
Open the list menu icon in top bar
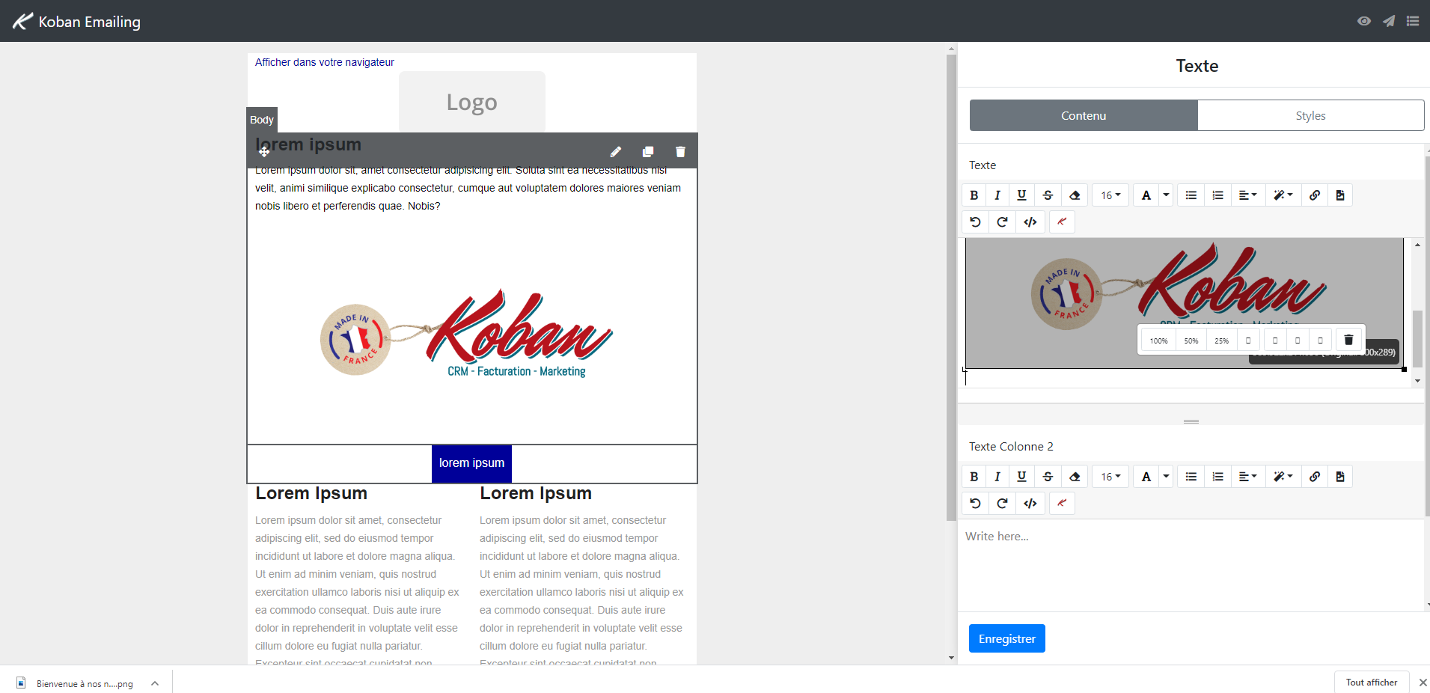[x=1413, y=21]
